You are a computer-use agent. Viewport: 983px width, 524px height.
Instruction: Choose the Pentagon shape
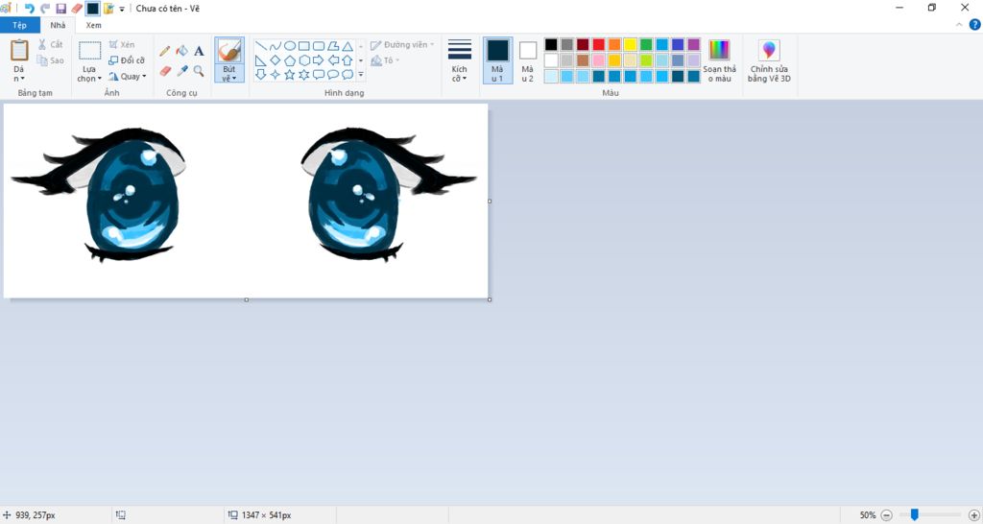(290, 60)
